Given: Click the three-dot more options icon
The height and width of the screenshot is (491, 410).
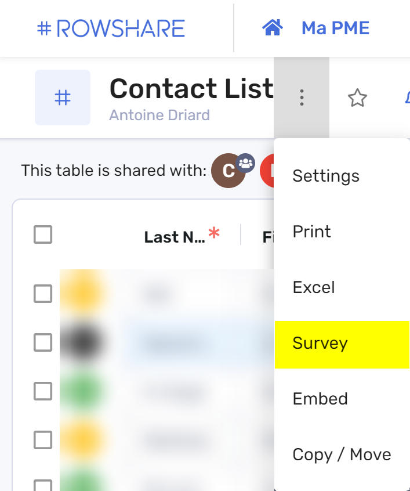Looking at the screenshot, I should point(302,98).
